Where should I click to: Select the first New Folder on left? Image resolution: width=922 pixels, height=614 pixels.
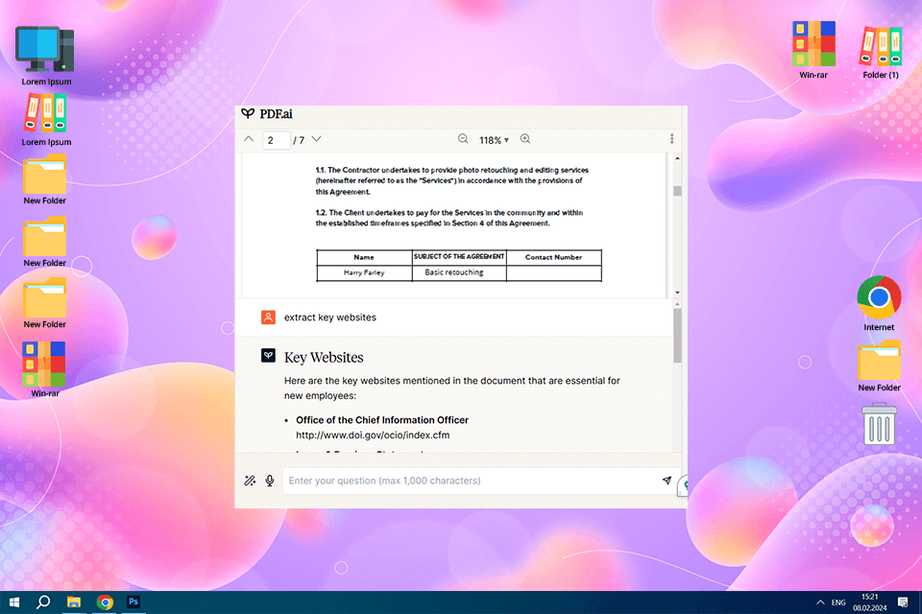(x=45, y=179)
